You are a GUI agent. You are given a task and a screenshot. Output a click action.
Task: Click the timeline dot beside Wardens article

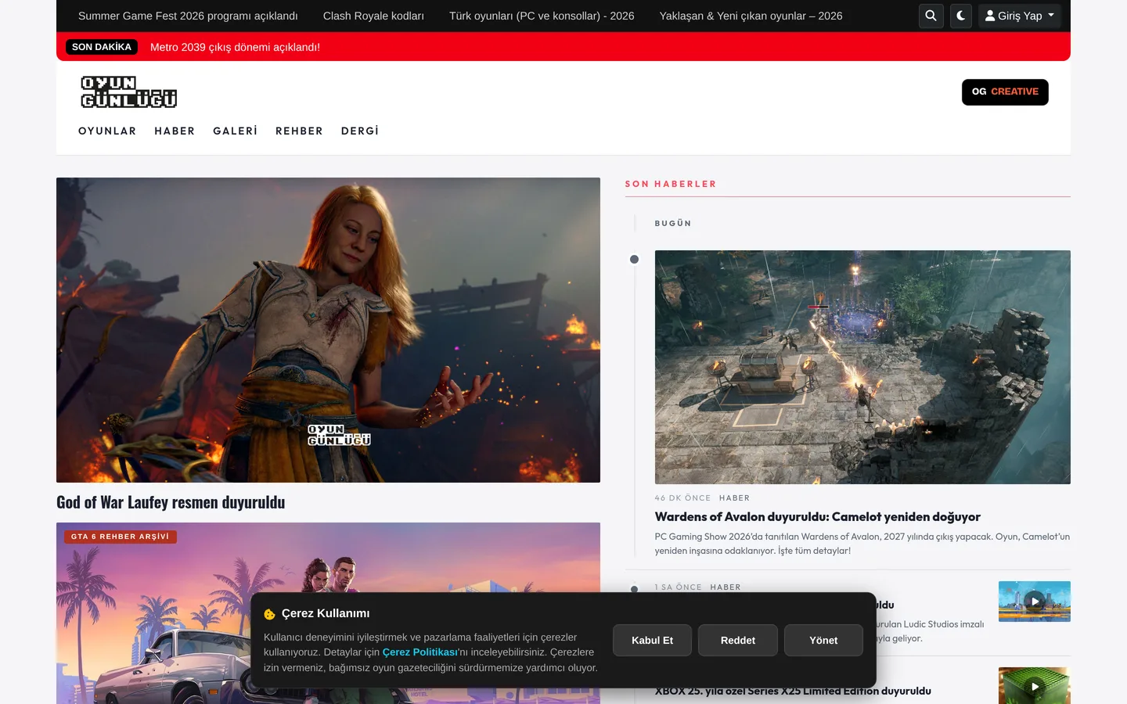click(635, 260)
